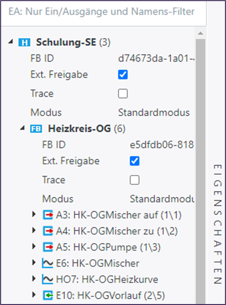The width and height of the screenshot is (226, 305).
Task: Enable Trace checkbox for Heizkreis-OG
Action: click(135, 180)
